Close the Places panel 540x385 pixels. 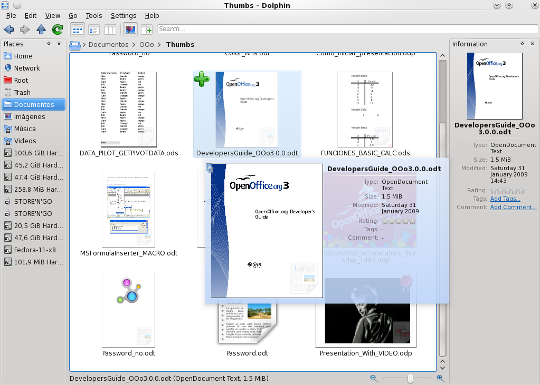tap(59, 44)
